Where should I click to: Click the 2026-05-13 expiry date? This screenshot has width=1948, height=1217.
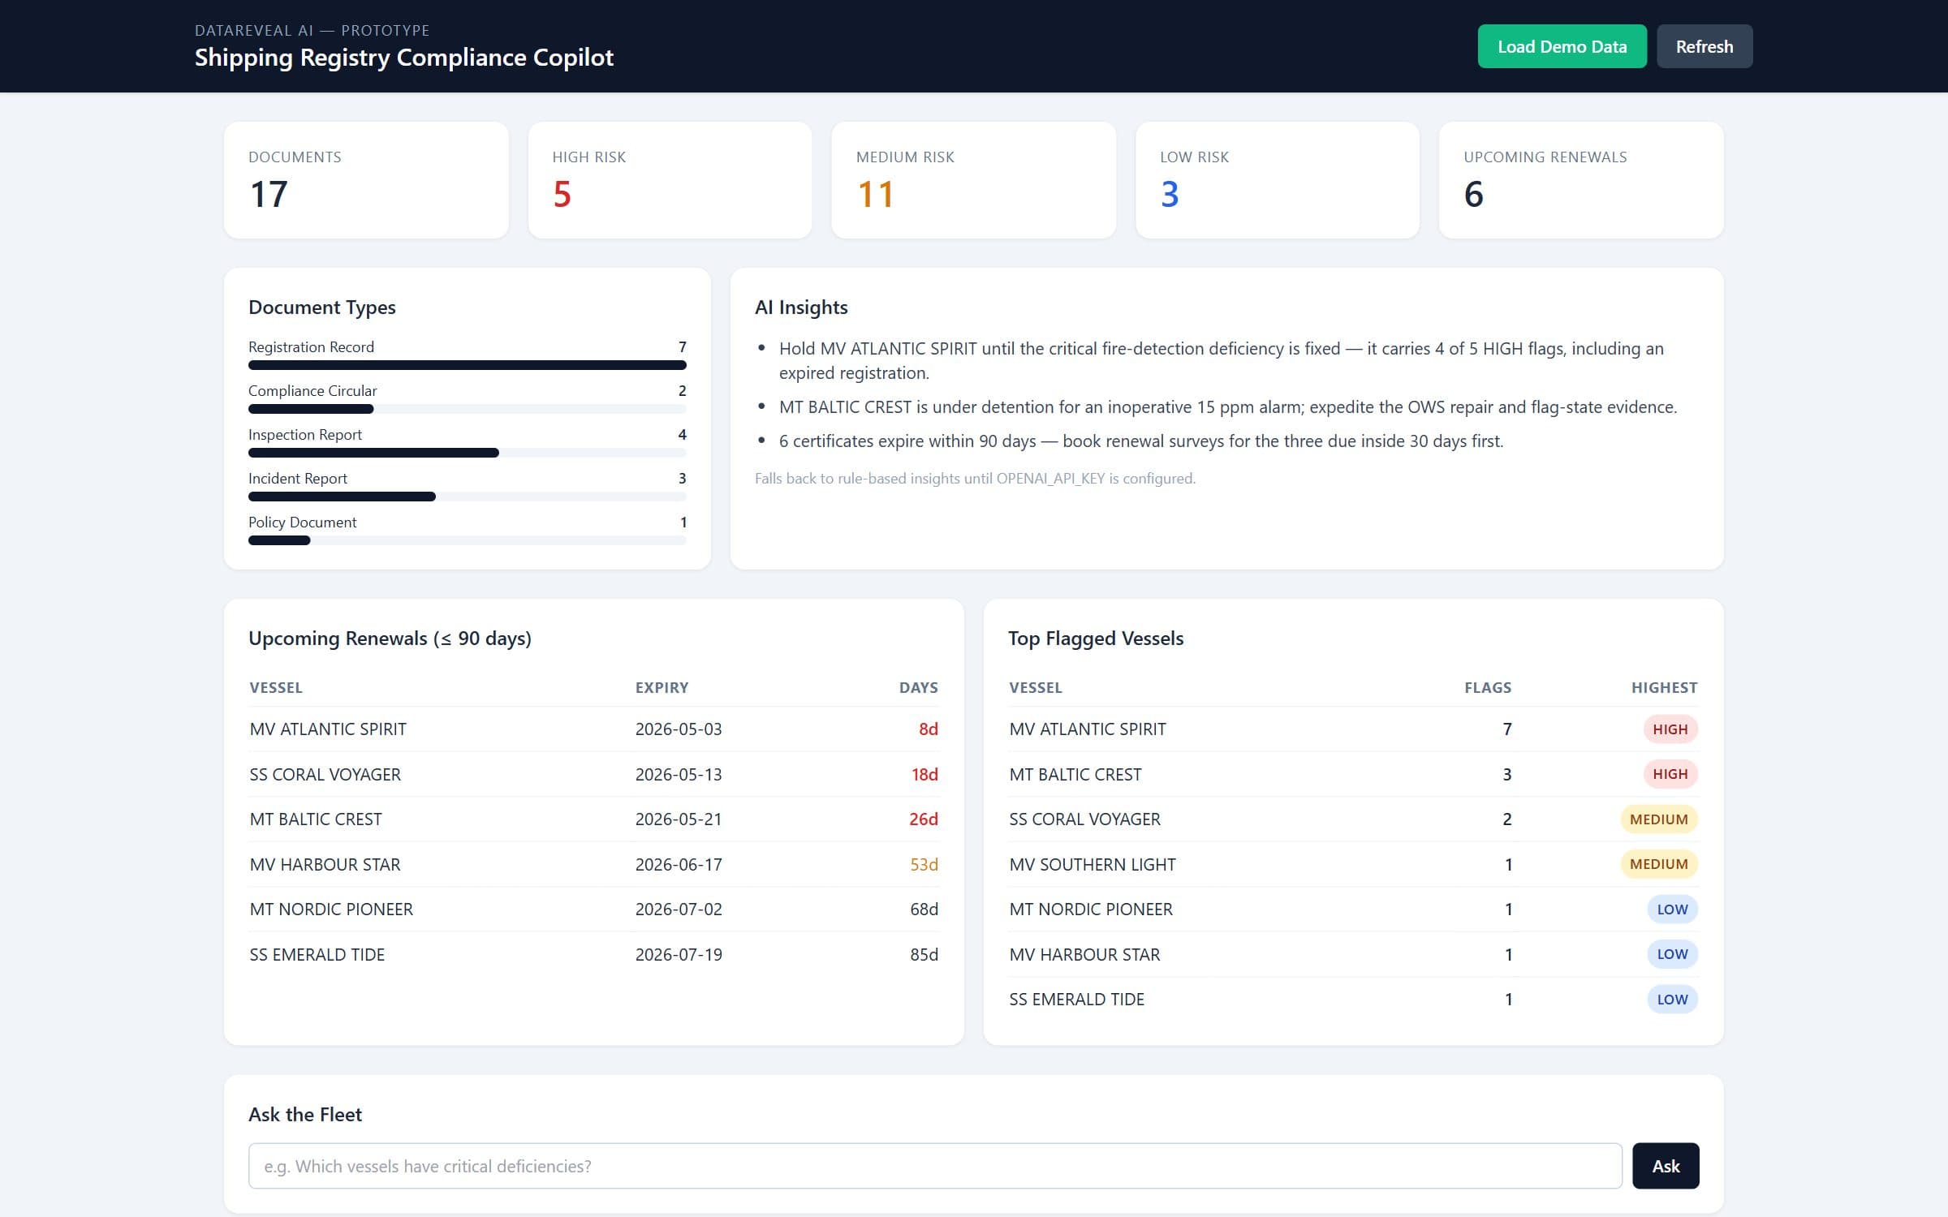[x=679, y=774]
